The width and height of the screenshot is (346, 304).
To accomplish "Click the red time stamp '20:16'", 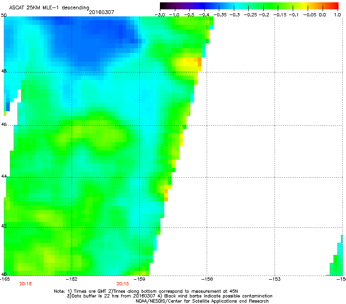I will tap(25, 284).
